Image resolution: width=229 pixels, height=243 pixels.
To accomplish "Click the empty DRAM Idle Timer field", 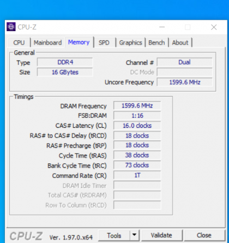I will 137,185.
